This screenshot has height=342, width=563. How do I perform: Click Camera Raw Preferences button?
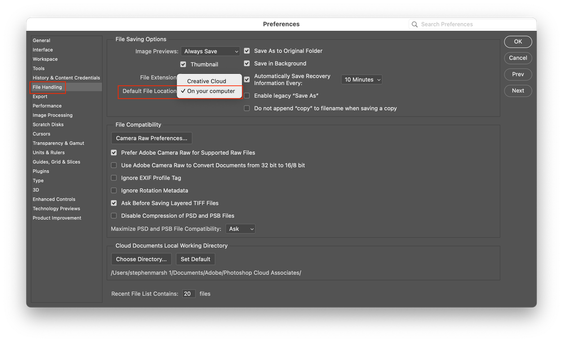click(152, 138)
